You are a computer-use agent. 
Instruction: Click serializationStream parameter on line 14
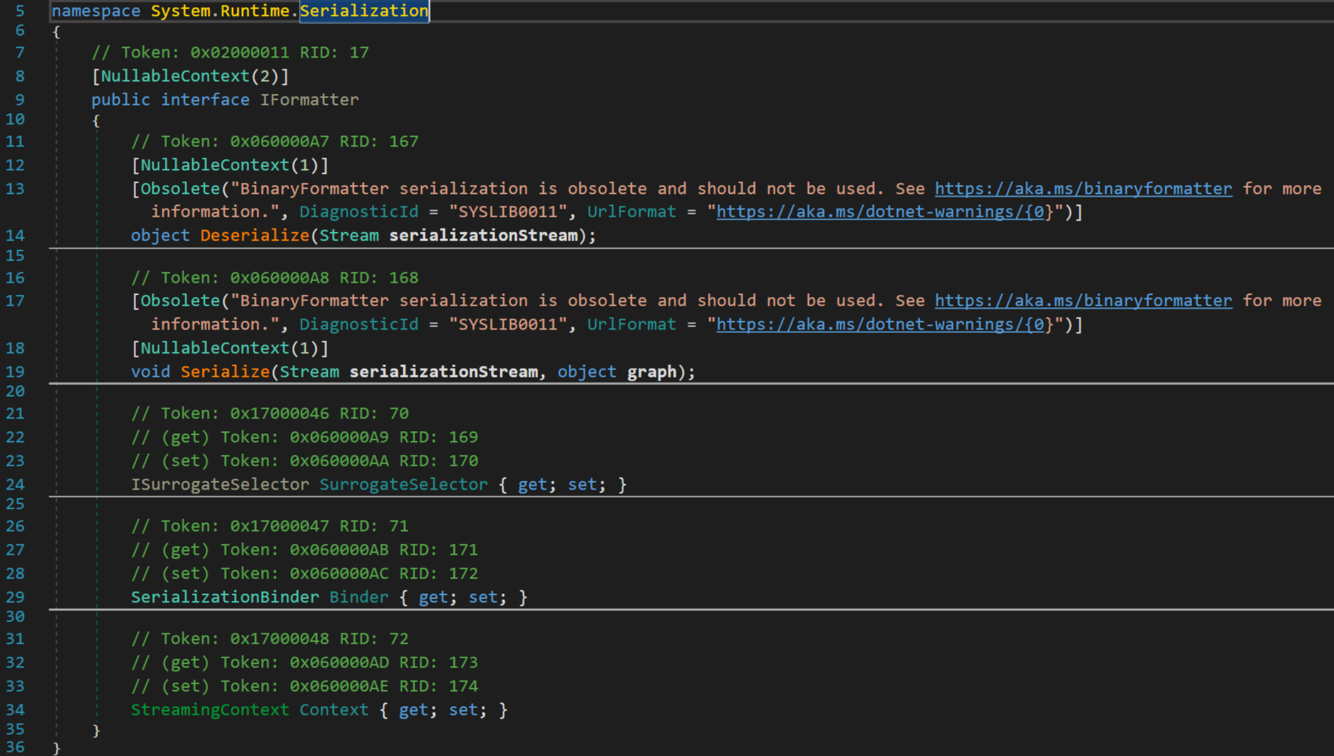click(x=484, y=235)
